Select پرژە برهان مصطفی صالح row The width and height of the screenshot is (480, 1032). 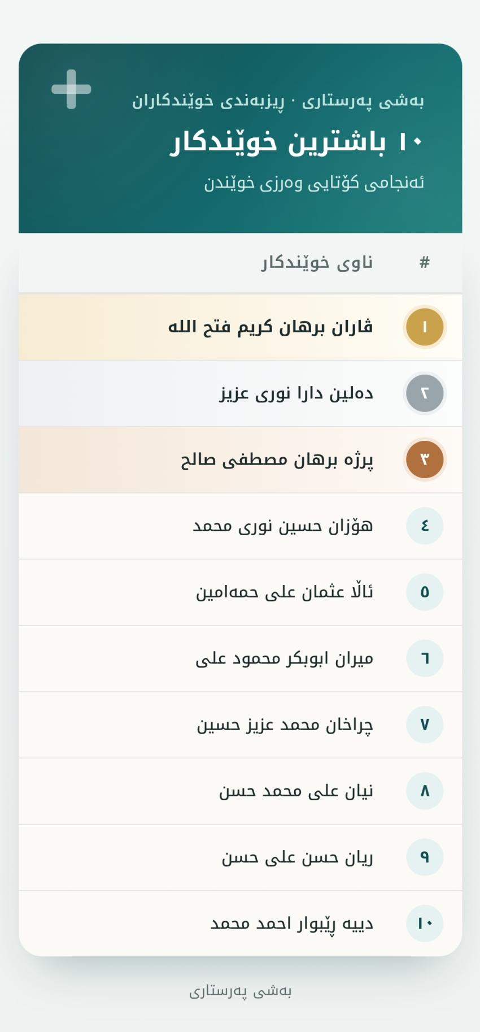pyautogui.click(x=241, y=459)
